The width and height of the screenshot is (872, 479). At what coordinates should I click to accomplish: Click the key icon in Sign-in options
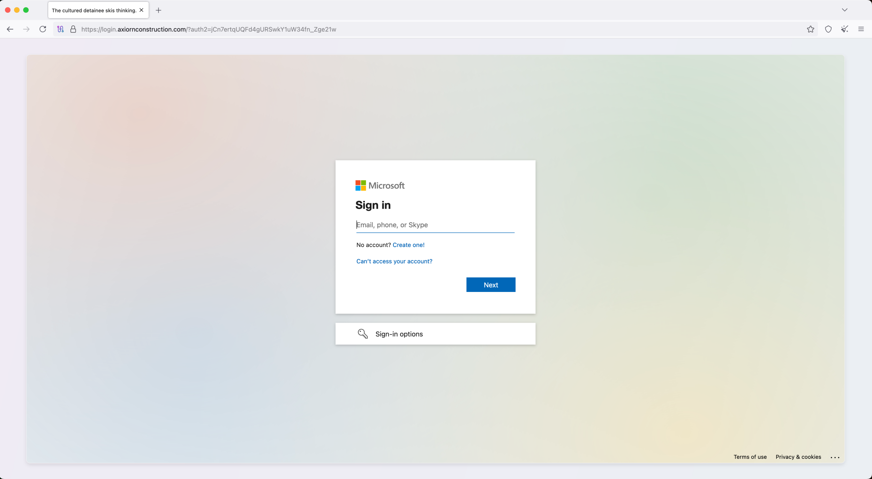(x=362, y=333)
